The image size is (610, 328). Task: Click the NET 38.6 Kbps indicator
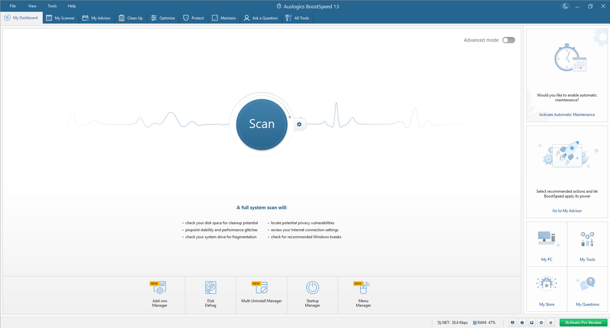click(x=452, y=323)
